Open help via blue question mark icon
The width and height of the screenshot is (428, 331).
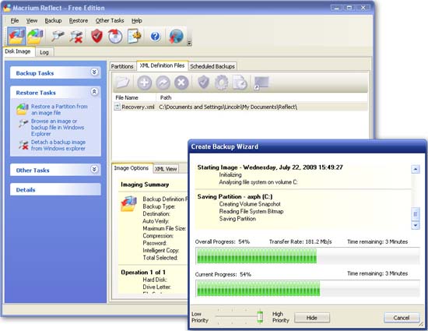[155, 37]
